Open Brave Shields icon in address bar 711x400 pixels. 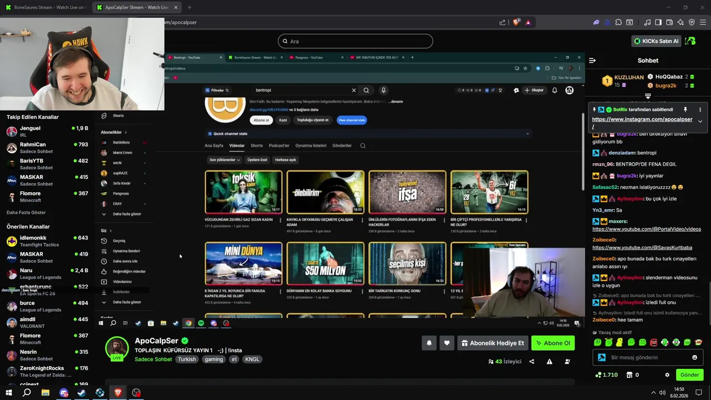coord(516,22)
